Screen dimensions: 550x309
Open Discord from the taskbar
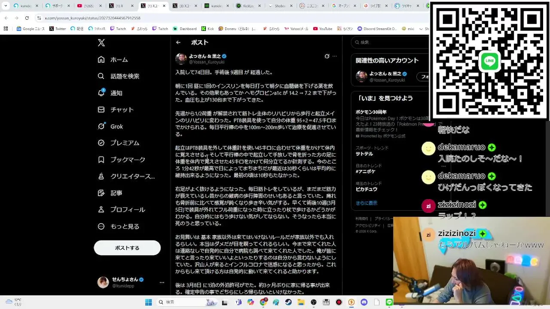[364, 302]
